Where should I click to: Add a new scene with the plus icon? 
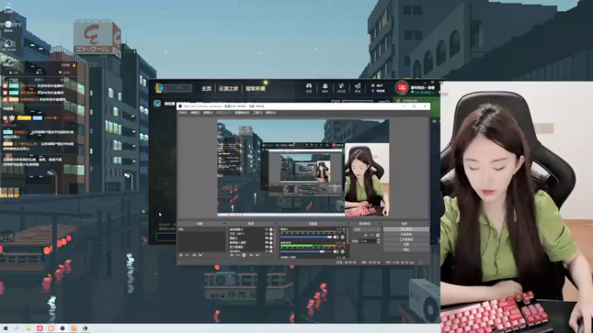click(180, 255)
